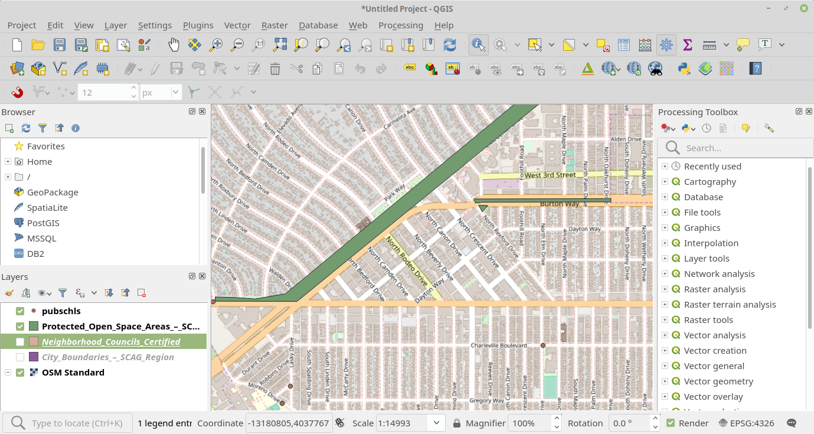Open Processing Toolbox history clock icon
Screen dimensions: 814x434
tap(707, 128)
